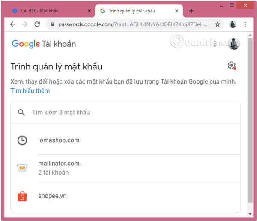The height and width of the screenshot is (221, 257).
Task: Click the Google logo
Action: [x=26, y=44]
